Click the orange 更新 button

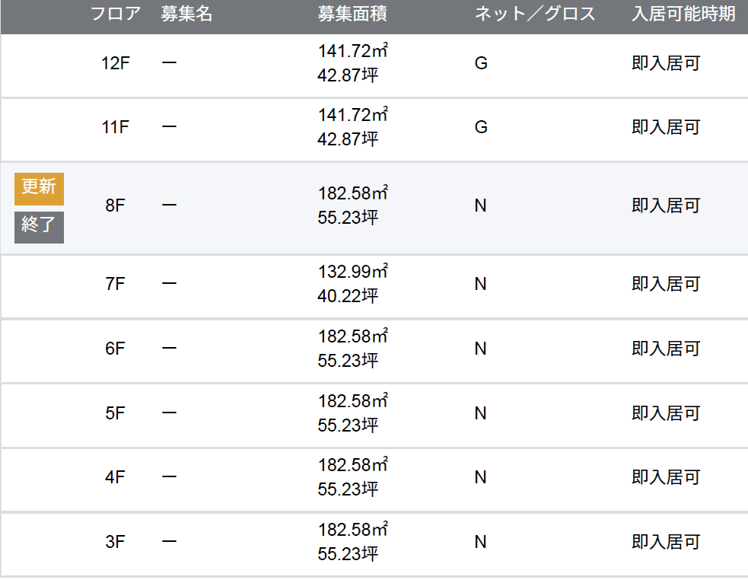coord(39,189)
